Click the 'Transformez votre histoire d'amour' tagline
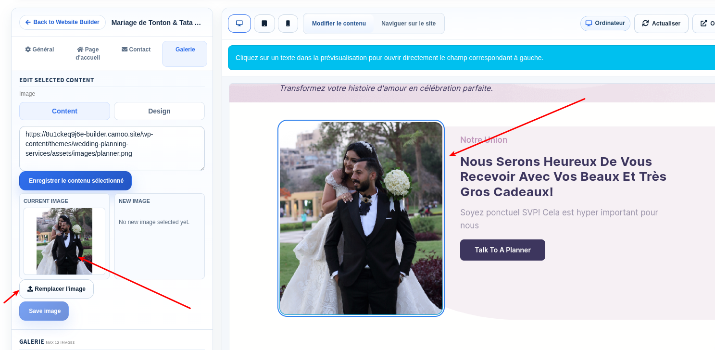Image resolution: width=715 pixels, height=350 pixels. 386,88
